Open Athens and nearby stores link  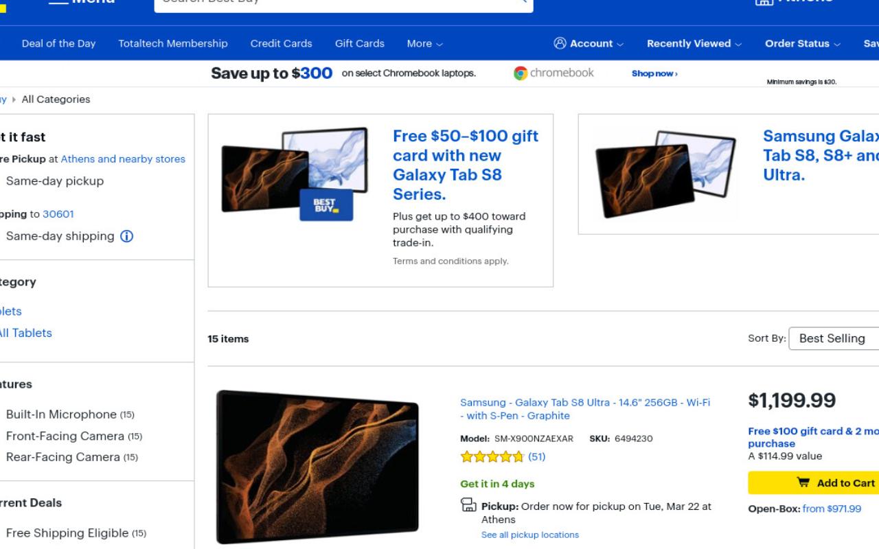coord(123,159)
